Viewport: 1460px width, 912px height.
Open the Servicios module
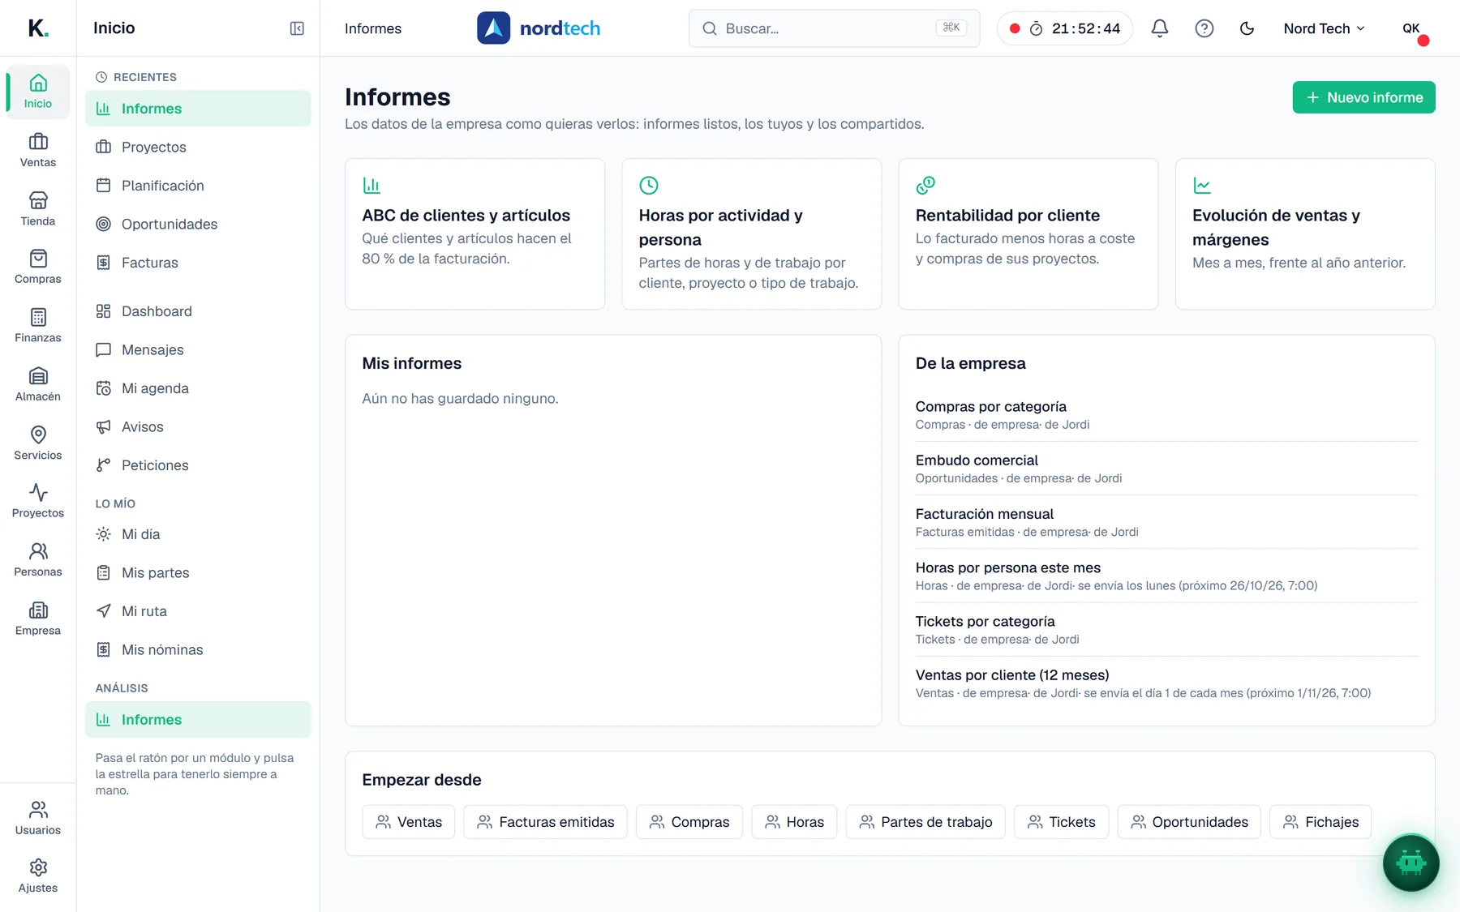(x=38, y=443)
